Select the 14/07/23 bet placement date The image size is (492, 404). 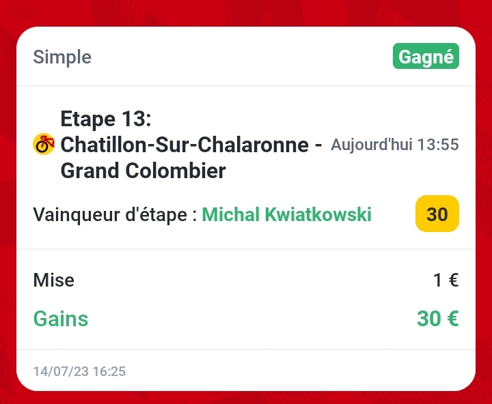59,372
